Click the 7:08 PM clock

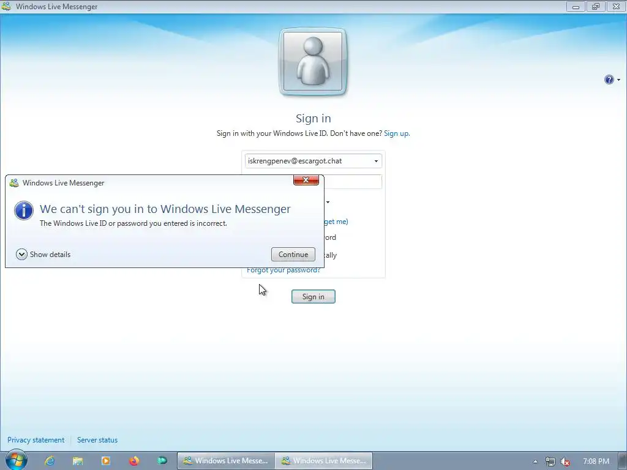click(596, 461)
